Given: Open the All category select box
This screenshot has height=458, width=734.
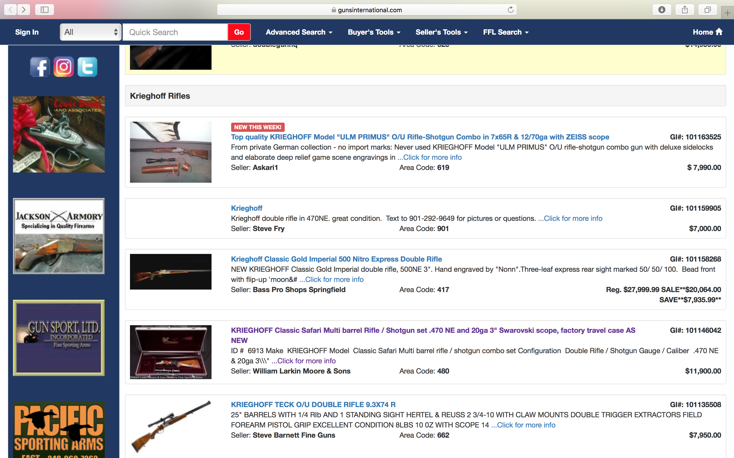Looking at the screenshot, I should 91,32.
